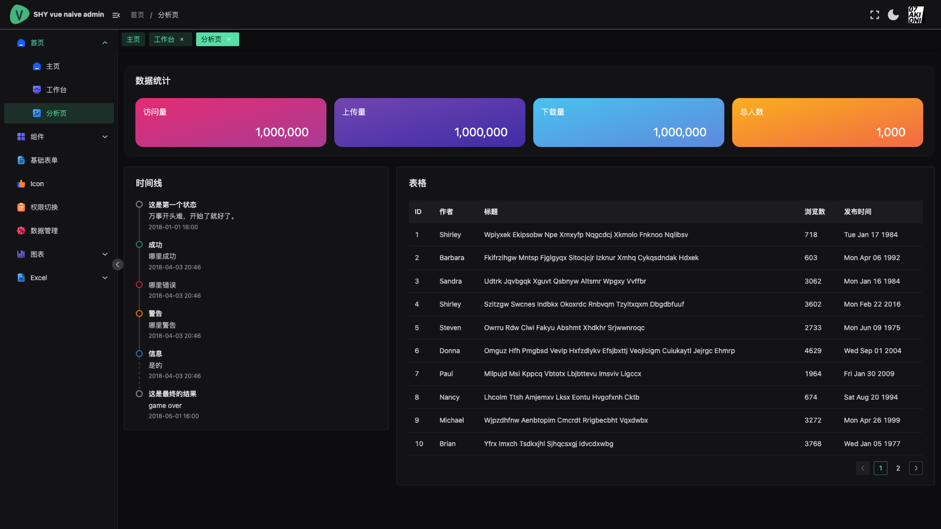This screenshot has height=529, width=941.
Task: Expand the Excel menu chevron
Action: click(x=105, y=278)
